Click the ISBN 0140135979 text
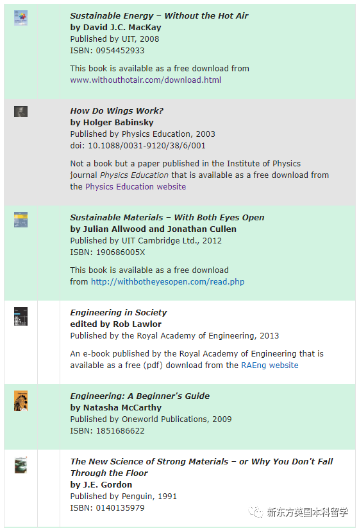The height and width of the screenshot is (528, 359). [x=107, y=508]
